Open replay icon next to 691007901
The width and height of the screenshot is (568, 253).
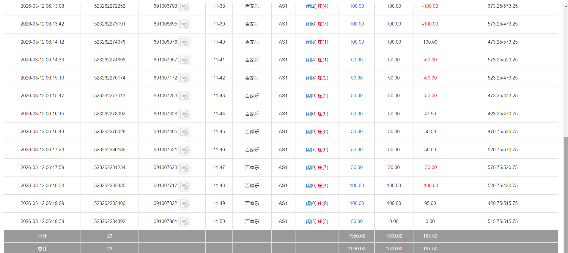pyautogui.click(x=185, y=222)
